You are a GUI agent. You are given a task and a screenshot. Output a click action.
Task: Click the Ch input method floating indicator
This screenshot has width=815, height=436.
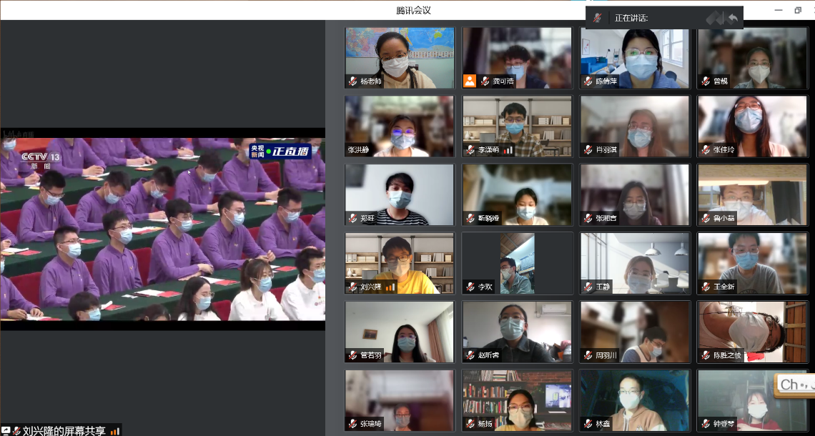794,385
